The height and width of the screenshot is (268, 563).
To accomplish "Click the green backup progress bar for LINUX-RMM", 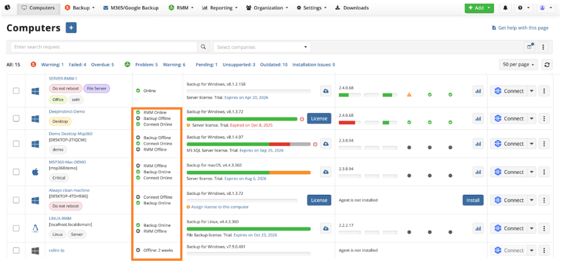I will point(248,229).
